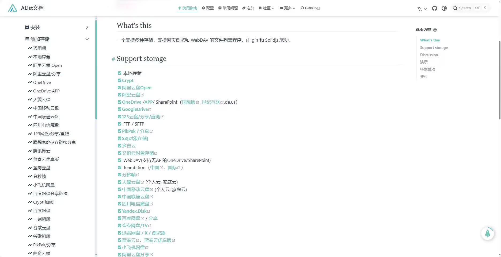
Task: Collapse the 添加存储 sidebar section
Action: click(x=87, y=39)
